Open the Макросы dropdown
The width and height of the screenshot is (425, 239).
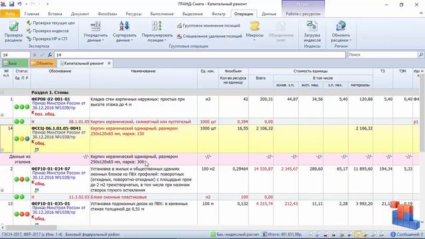pos(254,32)
